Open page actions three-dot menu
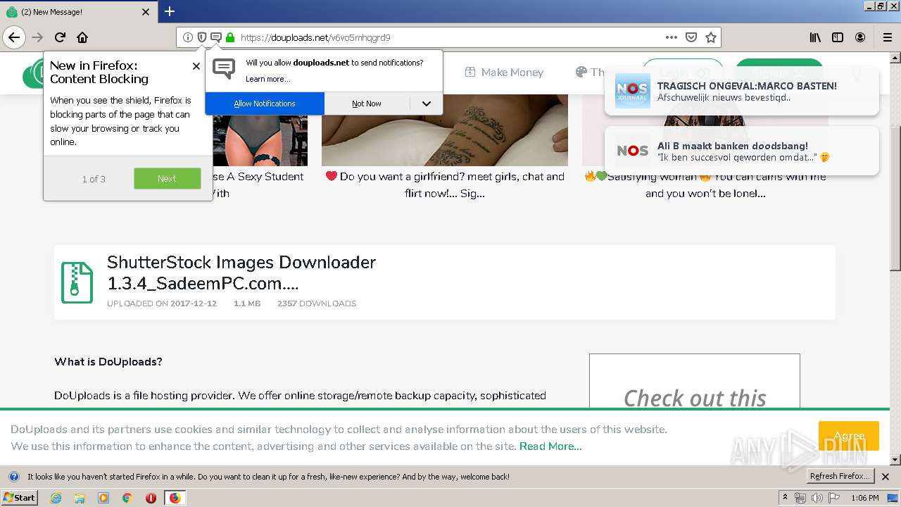 pos(672,37)
